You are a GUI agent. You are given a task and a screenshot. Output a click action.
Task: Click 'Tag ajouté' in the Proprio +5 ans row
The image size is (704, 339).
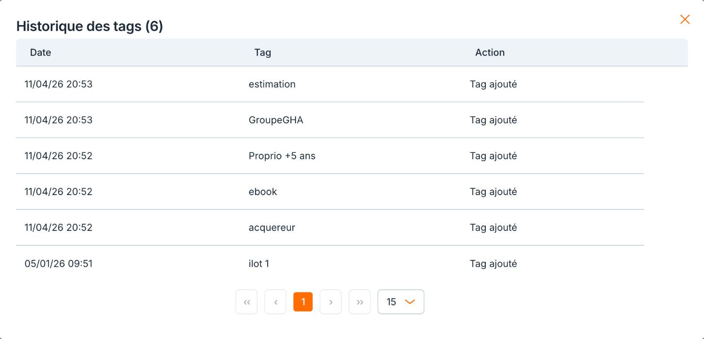493,156
